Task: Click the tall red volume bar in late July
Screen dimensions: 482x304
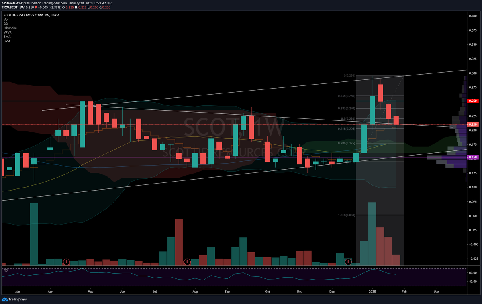Action: click(x=179, y=242)
